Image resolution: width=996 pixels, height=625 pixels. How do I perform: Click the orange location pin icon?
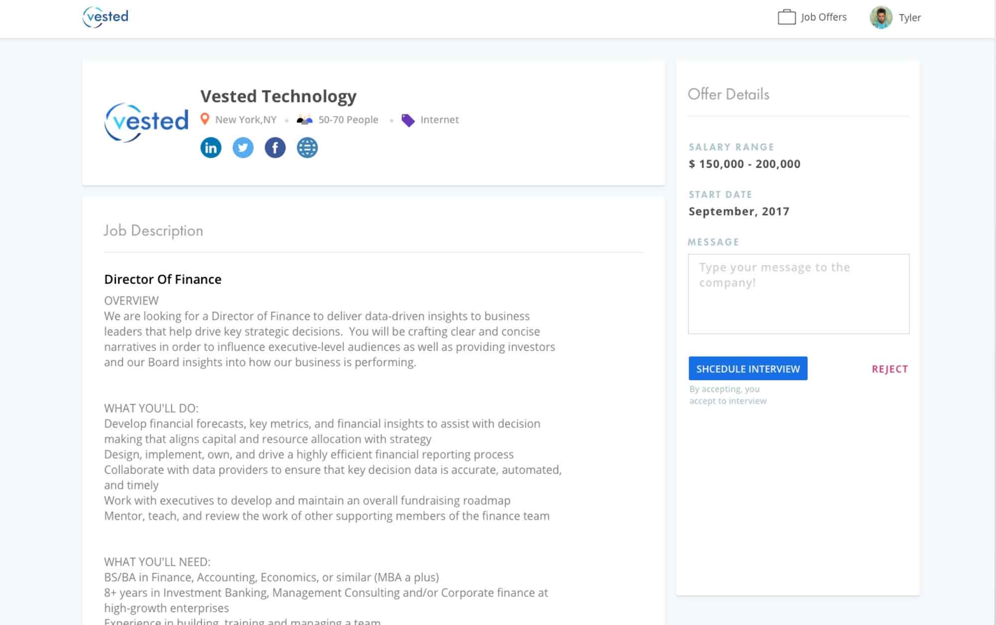click(205, 119)
